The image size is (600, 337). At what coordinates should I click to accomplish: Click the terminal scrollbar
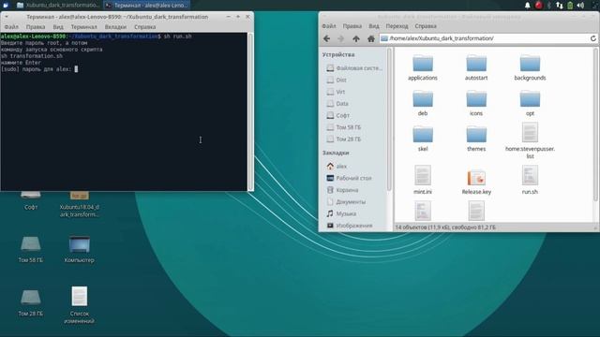click(x=250, y=111)
